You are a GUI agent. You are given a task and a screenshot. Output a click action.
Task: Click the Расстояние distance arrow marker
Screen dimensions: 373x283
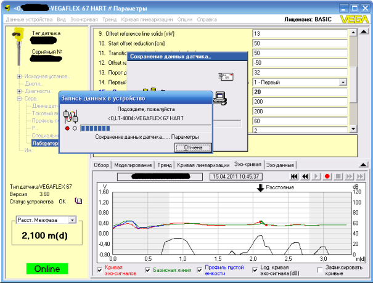(x=260, y=187)
